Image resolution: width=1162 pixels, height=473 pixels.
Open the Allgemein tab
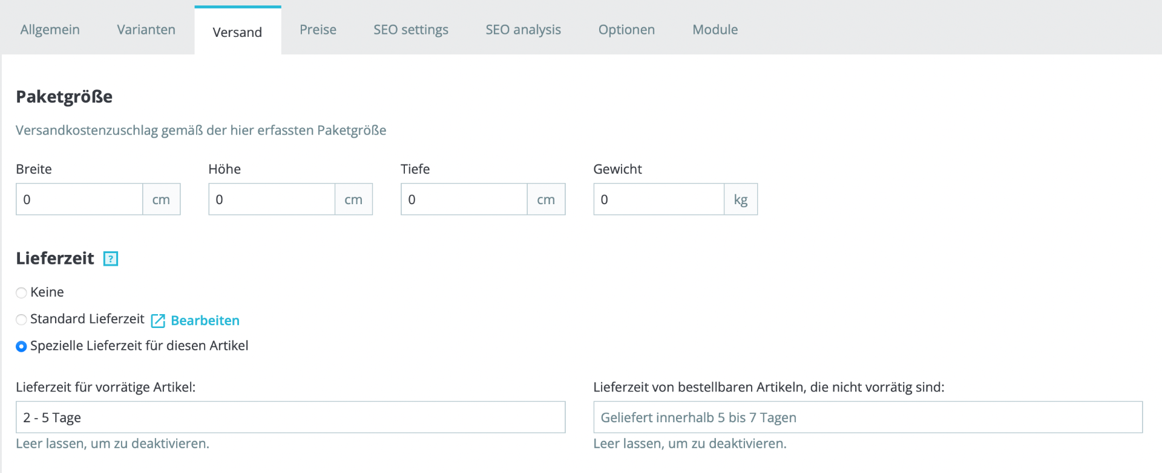50,30
